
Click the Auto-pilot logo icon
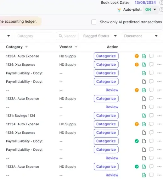[119, 10]
